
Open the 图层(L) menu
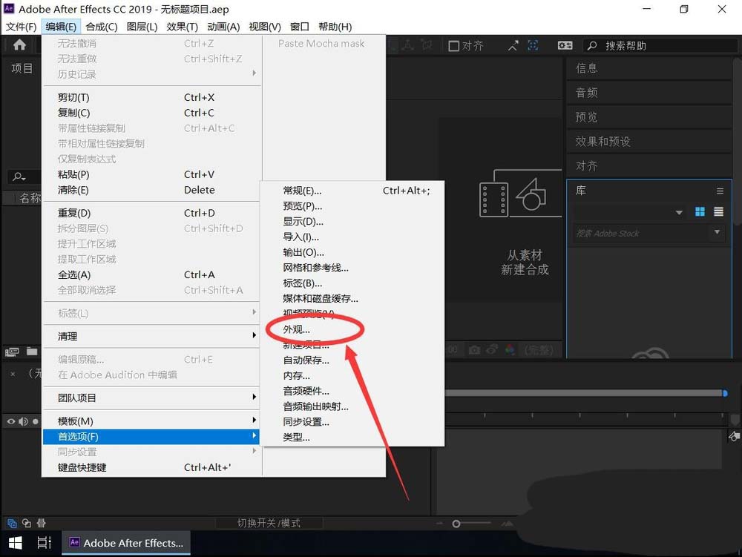pos(142,27)
